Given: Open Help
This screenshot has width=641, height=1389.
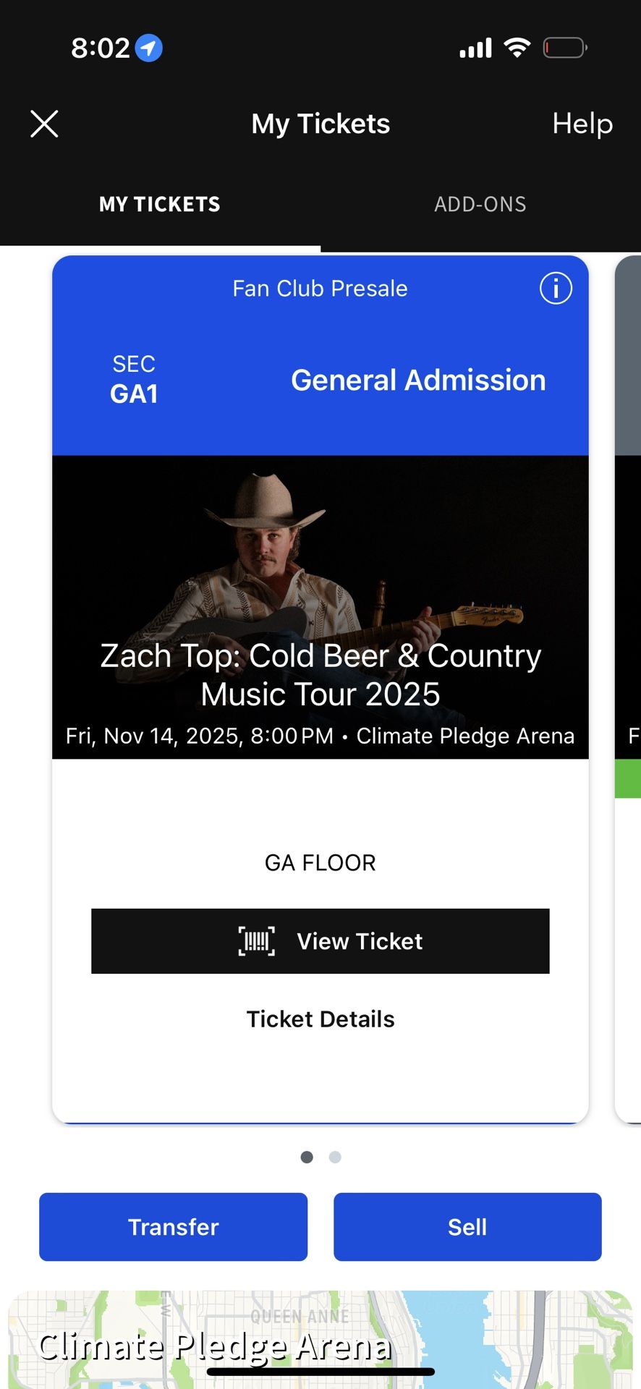Looking at the screenshot, I should pyautogui.click(x=582, y=124).
